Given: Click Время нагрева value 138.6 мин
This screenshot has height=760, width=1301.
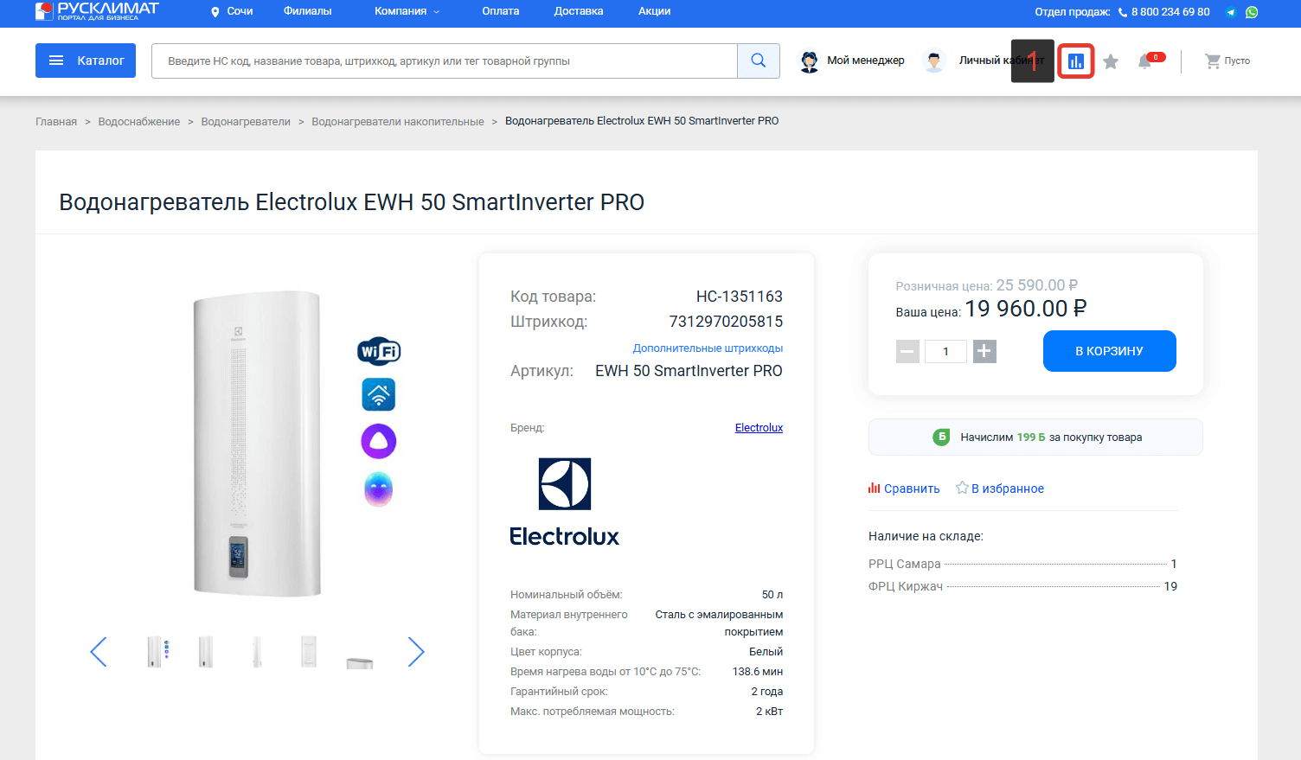Looking at the screenshot, I should coord(758,672).
